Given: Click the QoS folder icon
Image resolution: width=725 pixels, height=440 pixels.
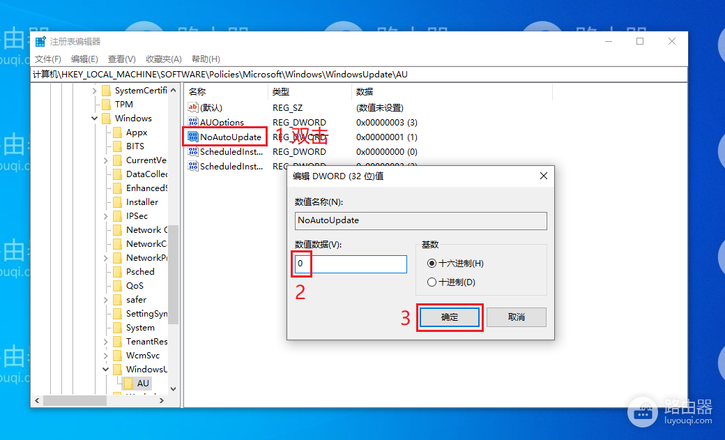Looking at the screenshot, I should tap(117, 285).
